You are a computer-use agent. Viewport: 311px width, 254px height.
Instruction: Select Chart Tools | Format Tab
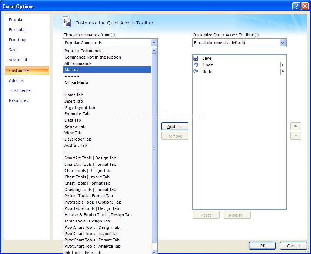pyautogui.click(x=107, y=183)
